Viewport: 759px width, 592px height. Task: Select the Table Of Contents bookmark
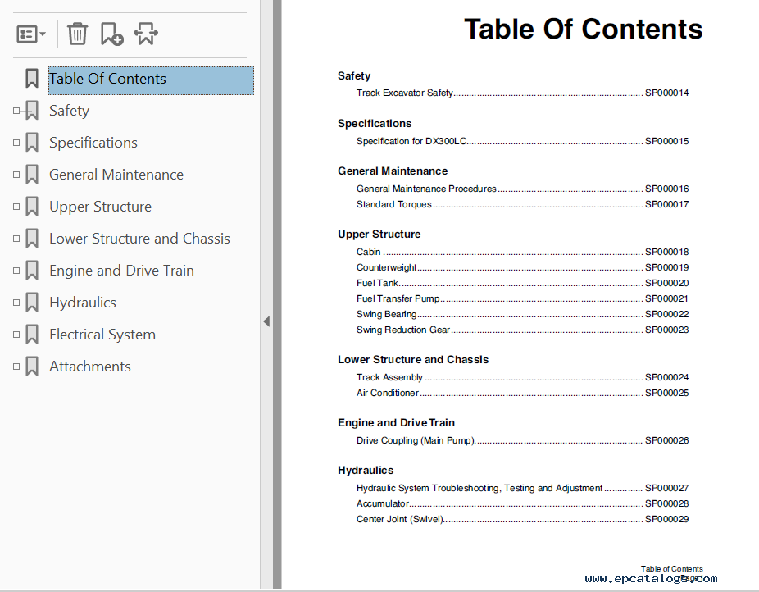point(151,80)
